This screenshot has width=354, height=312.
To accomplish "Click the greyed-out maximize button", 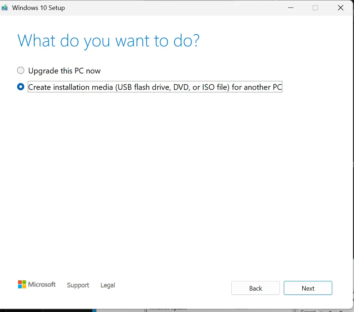I will [315, 8].
